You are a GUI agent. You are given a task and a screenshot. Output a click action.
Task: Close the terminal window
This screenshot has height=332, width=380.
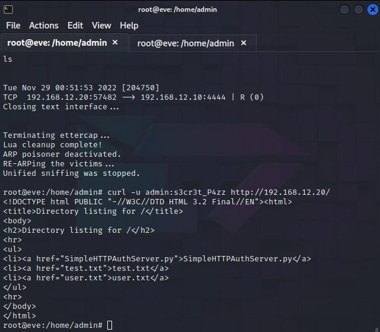pyautogui.click(x=371, y=10)
